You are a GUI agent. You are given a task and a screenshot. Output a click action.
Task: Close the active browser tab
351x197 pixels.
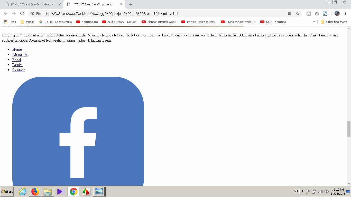(121, 4)
